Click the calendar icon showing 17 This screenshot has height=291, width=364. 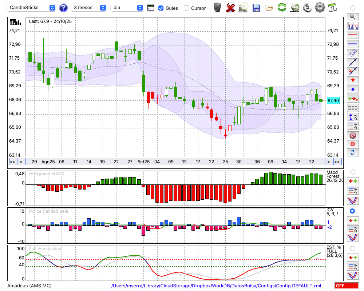(332, 7)
